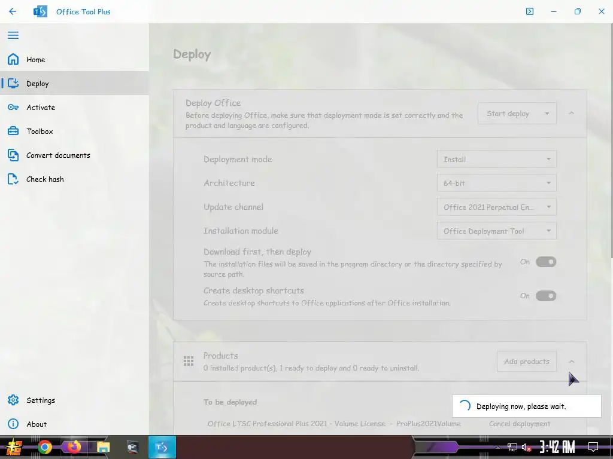Screen dimensions: 613x459
Task: Click the network tray icon
Action: pos(512,447)
